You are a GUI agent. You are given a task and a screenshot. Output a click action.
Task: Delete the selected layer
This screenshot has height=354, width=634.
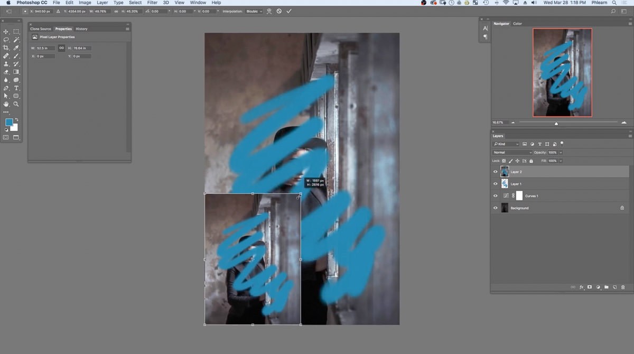(x=623, y=287)
